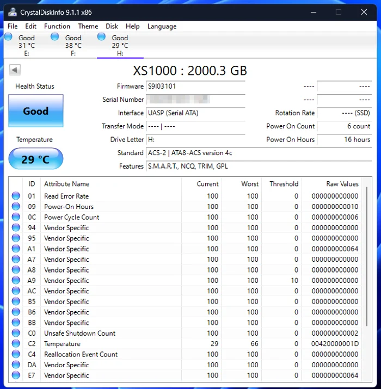Click the status orb in attribute DA row
Viewport: 381px width, 389px height.
click(x=16, y=365)
